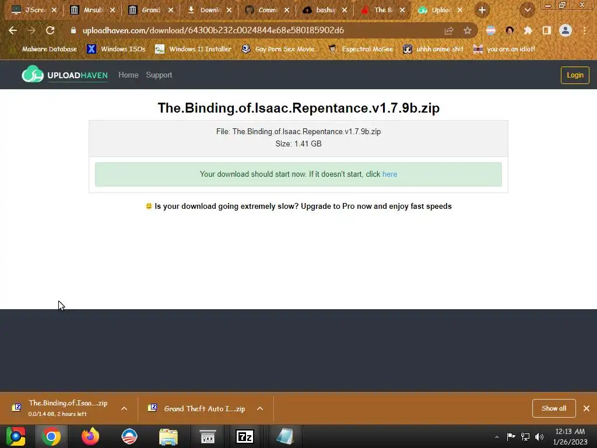Open the notepad taskbar icon
Screen dimensions: 597x448
pos(285,436)
